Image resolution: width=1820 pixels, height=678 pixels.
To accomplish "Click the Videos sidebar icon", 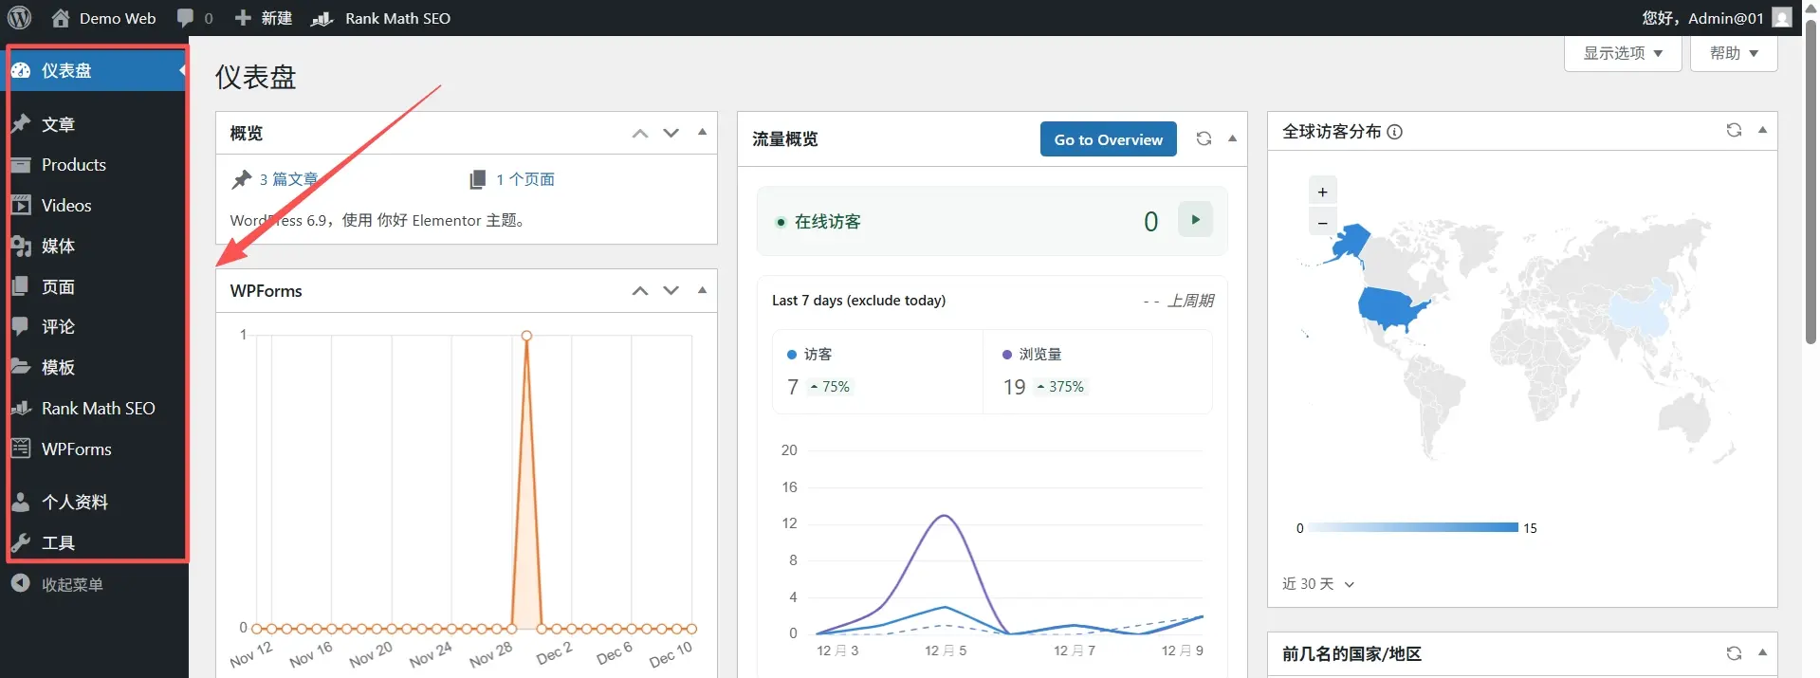I will (21, 205).
